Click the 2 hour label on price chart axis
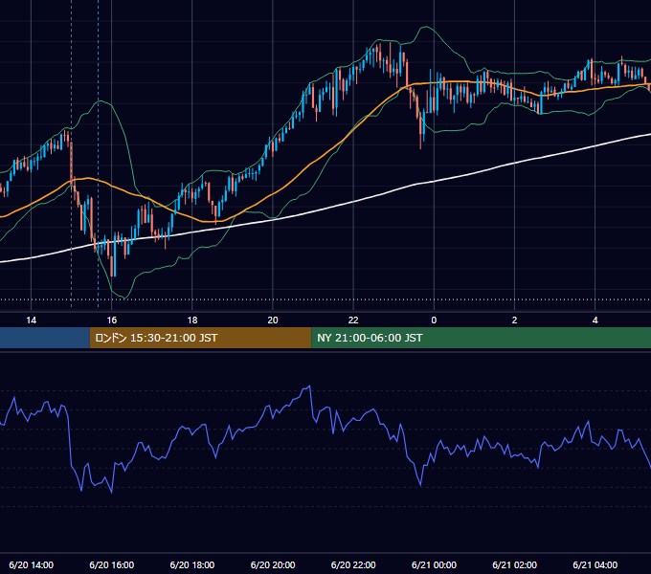This screenshot has height=574, width=651. pyautogui.click(x=514, y=320)
